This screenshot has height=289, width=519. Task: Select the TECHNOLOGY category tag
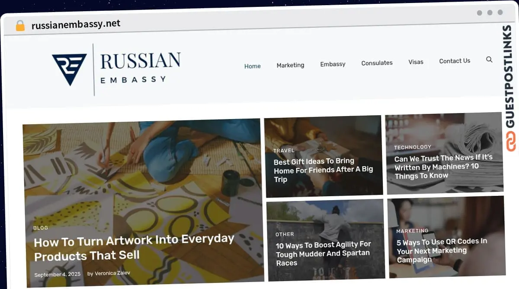tap(413, 147)
